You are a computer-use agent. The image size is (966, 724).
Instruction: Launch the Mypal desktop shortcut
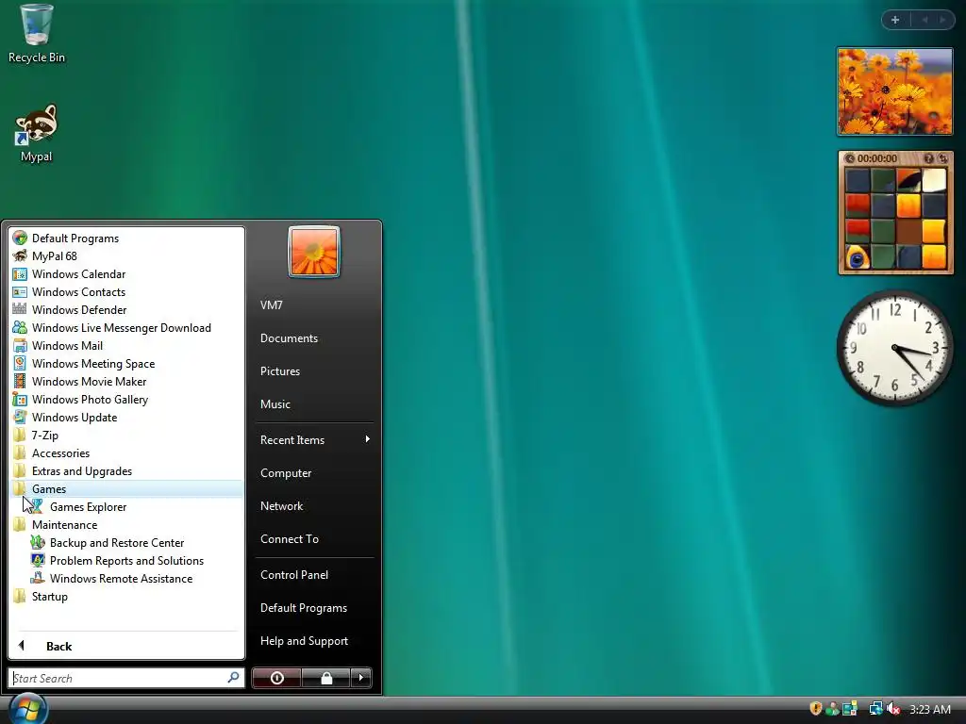[x=37, y=133]
